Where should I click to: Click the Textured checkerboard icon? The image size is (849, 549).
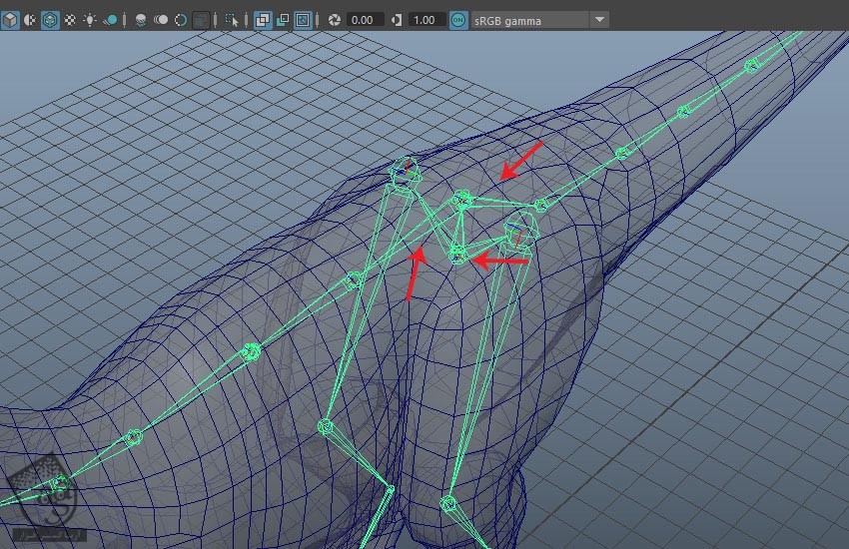(x=70, y=19)
